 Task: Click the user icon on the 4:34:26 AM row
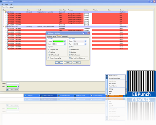7,30
